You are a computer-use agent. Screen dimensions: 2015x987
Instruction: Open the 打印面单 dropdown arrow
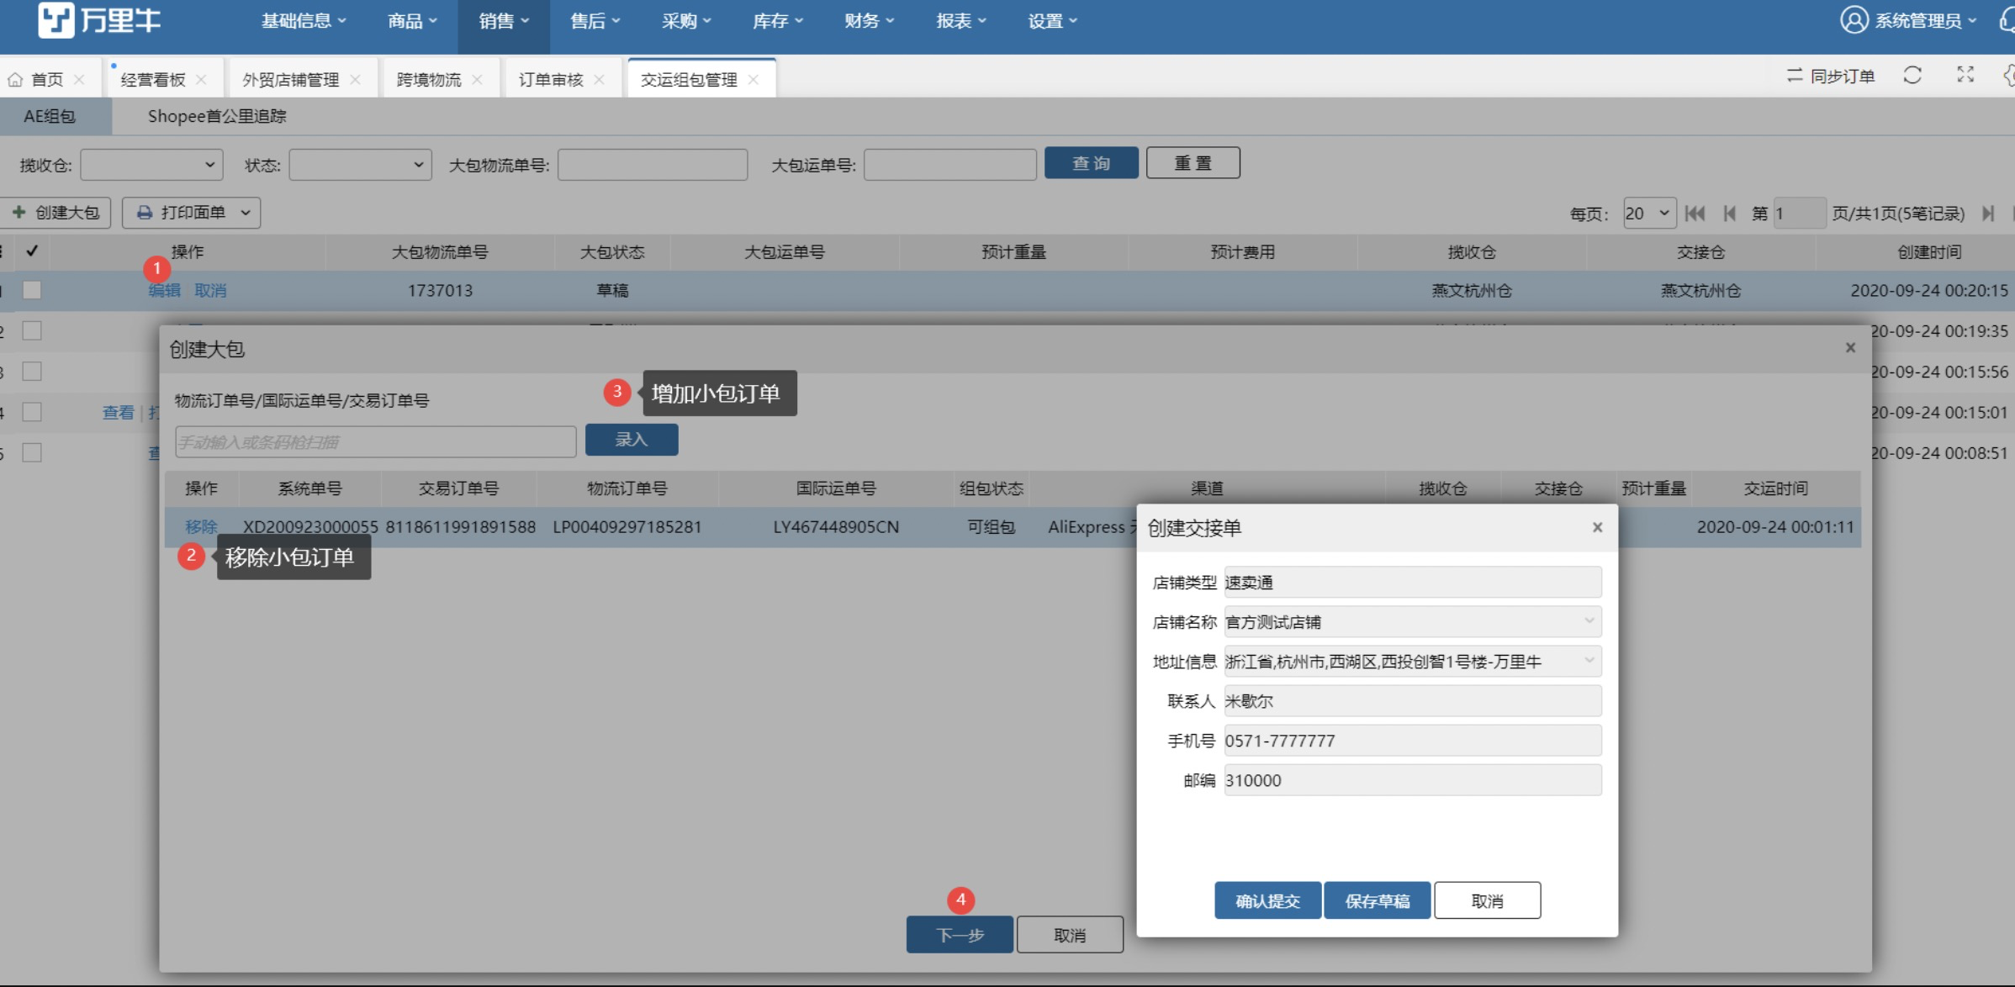click(246, 213)
